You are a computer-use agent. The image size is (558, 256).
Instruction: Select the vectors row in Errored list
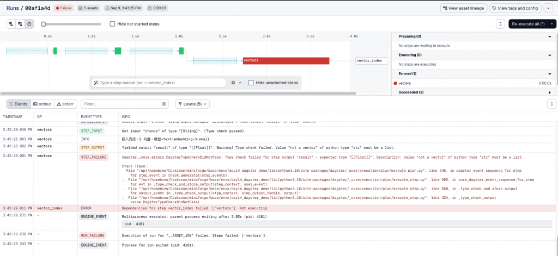click(474, 83)
